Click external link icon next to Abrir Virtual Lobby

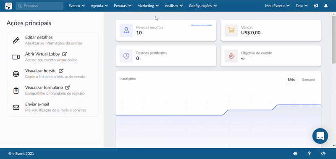64,54
